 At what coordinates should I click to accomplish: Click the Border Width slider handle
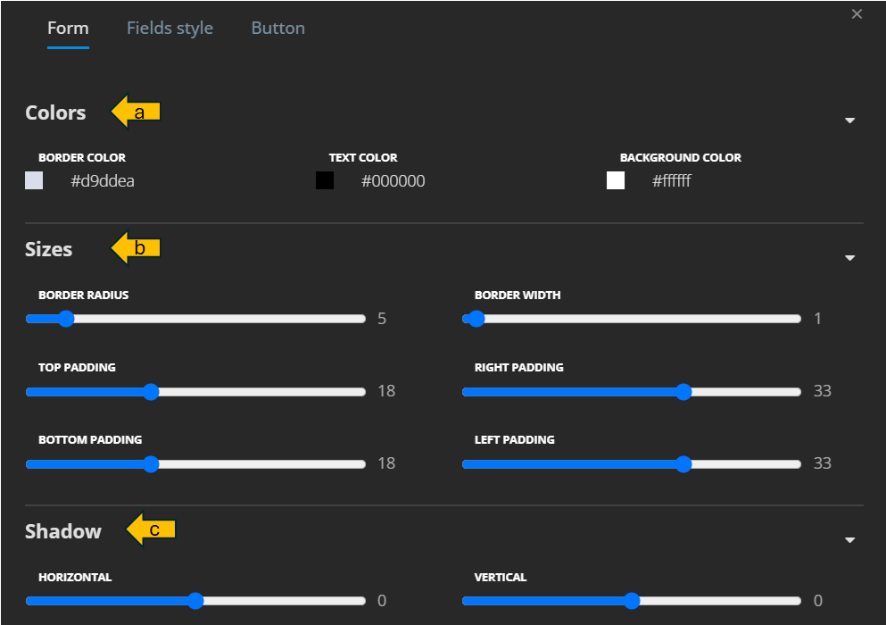(x=476, y=319)
